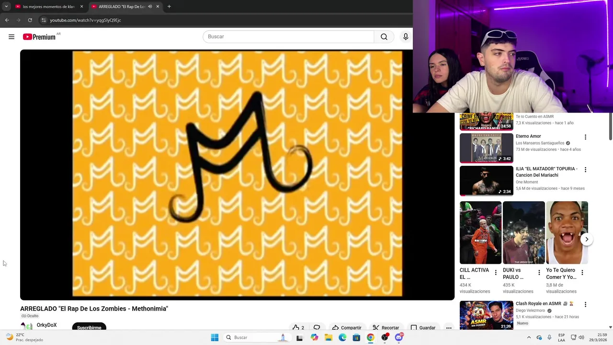Close the ARREGLADO video tab
Viewport: 613px width, 345px height.
[158, 7]
